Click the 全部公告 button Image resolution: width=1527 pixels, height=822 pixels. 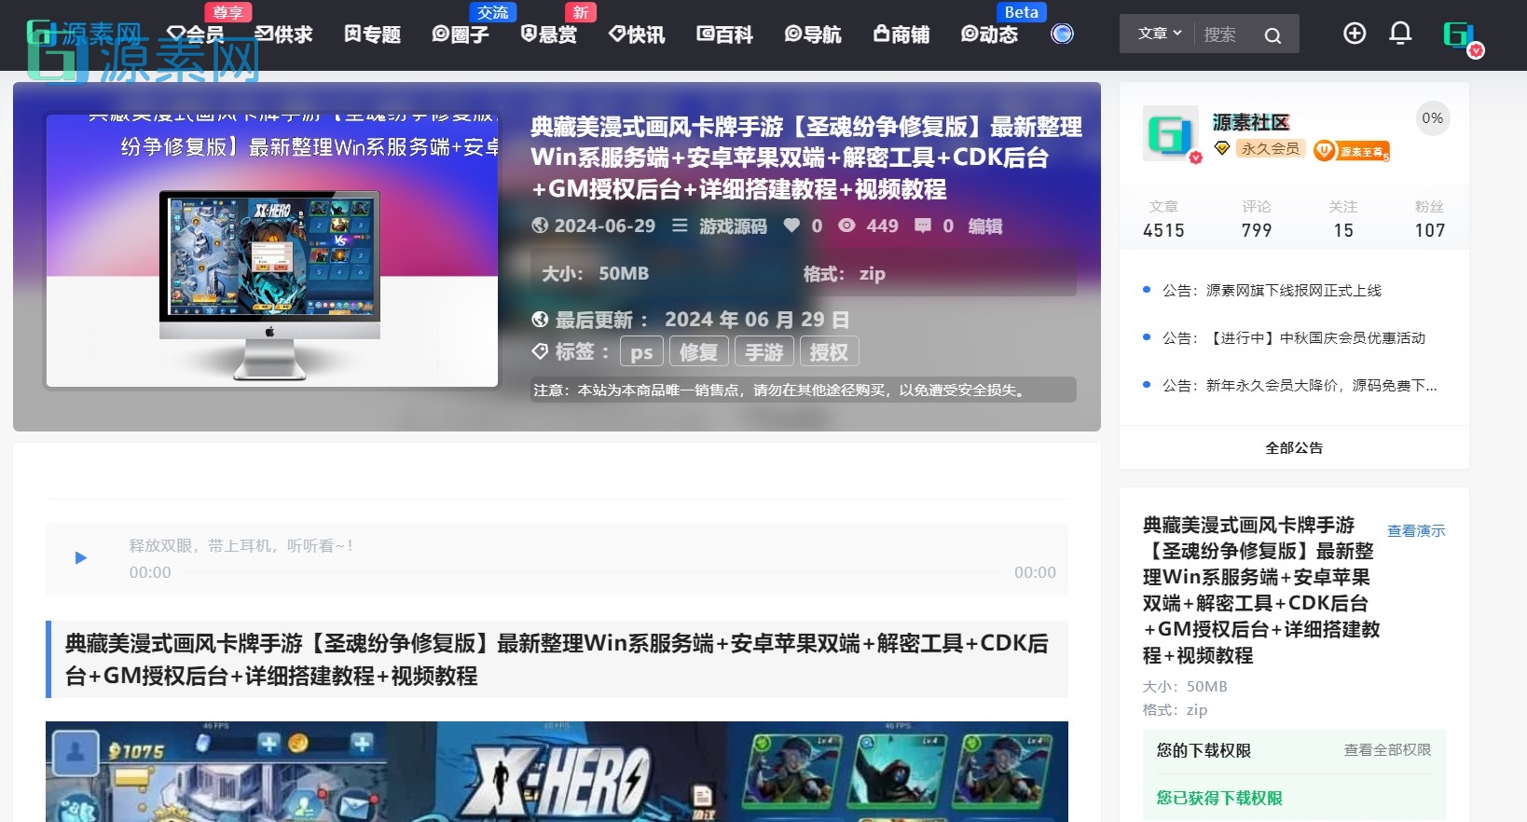pyautogui.click(x=1294, y=447)
